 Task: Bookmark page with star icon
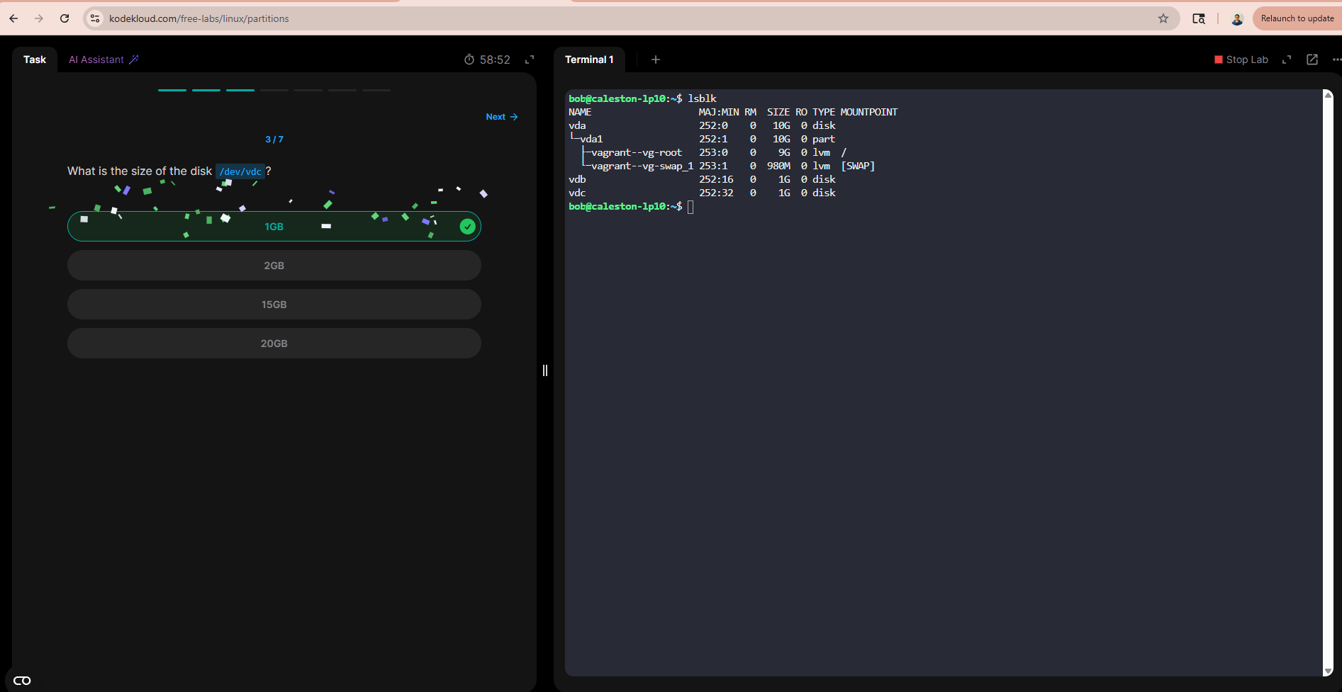(1163, 18)
